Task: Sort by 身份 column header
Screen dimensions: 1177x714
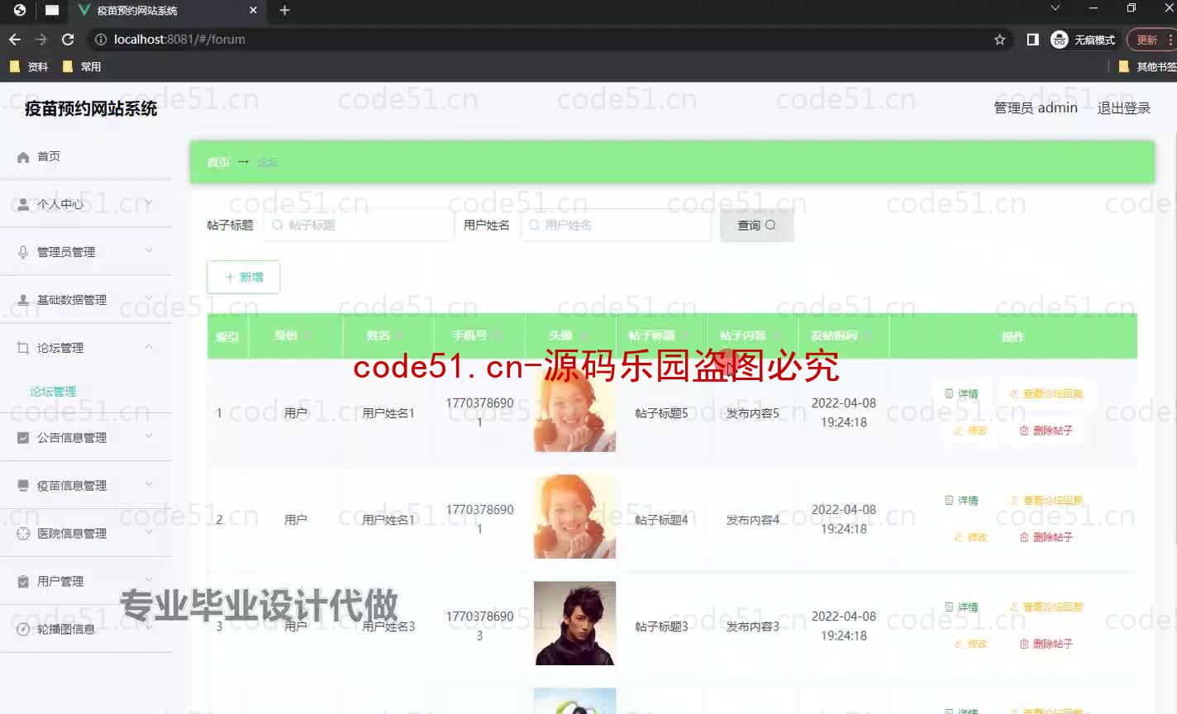Action: tap(293, 336)
